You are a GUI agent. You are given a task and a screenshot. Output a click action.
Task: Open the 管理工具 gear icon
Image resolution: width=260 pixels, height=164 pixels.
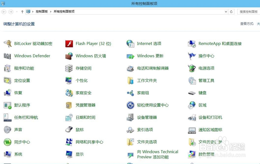point(192,81)
